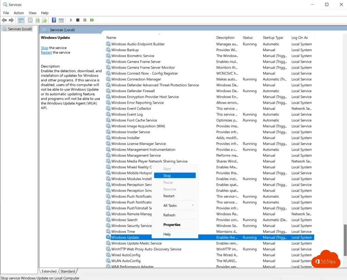Select Windows Error Reporting Service

tap(209, 102)
